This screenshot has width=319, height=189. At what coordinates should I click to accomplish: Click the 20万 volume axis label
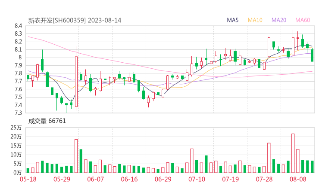16,137
